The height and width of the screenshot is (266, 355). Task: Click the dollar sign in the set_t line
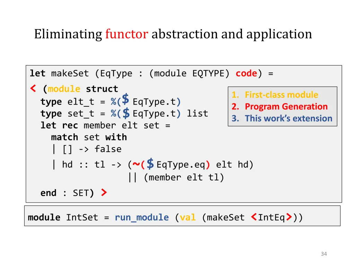(x=127, y=113)
